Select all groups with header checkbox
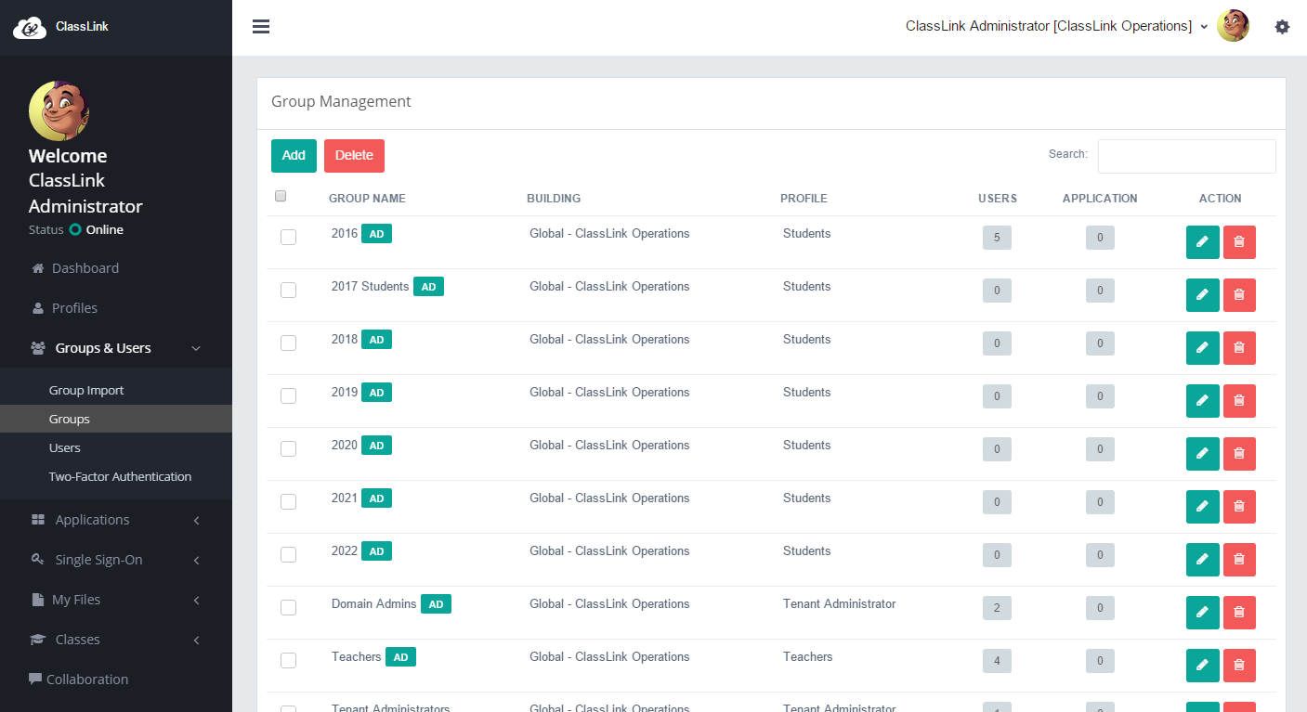Image resolution: width=1307 pixels, height=712 pixels. pyautogui.click(x=281, y=196)
